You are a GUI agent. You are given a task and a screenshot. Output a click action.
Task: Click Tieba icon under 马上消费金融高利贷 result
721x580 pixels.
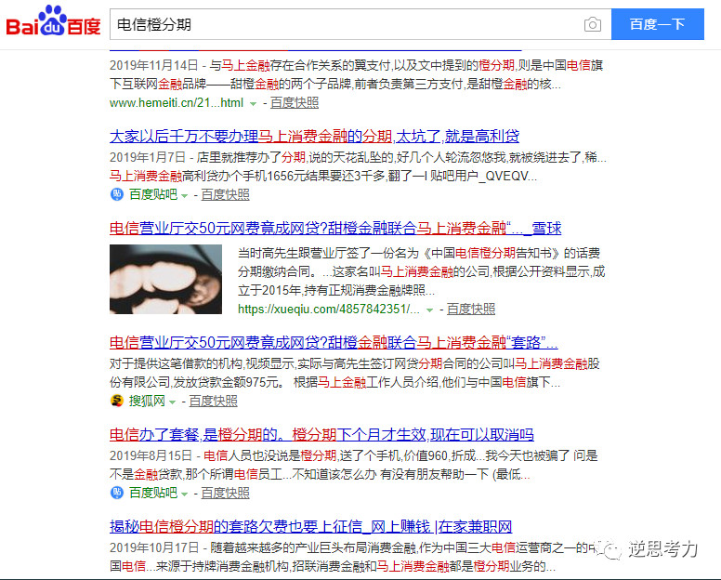pyautogui.click(x=117, y=194)
